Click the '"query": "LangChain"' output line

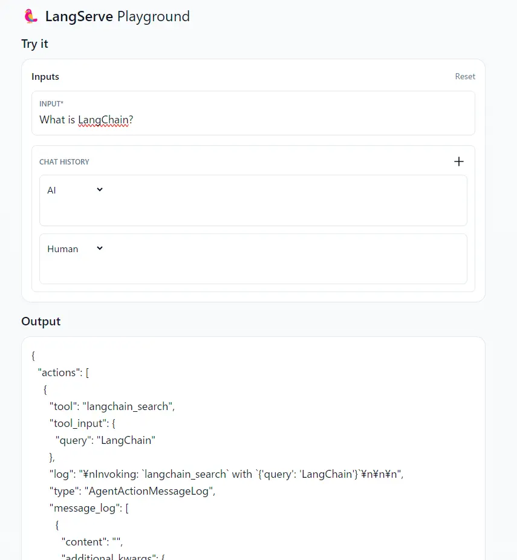(x=105, y=440)
